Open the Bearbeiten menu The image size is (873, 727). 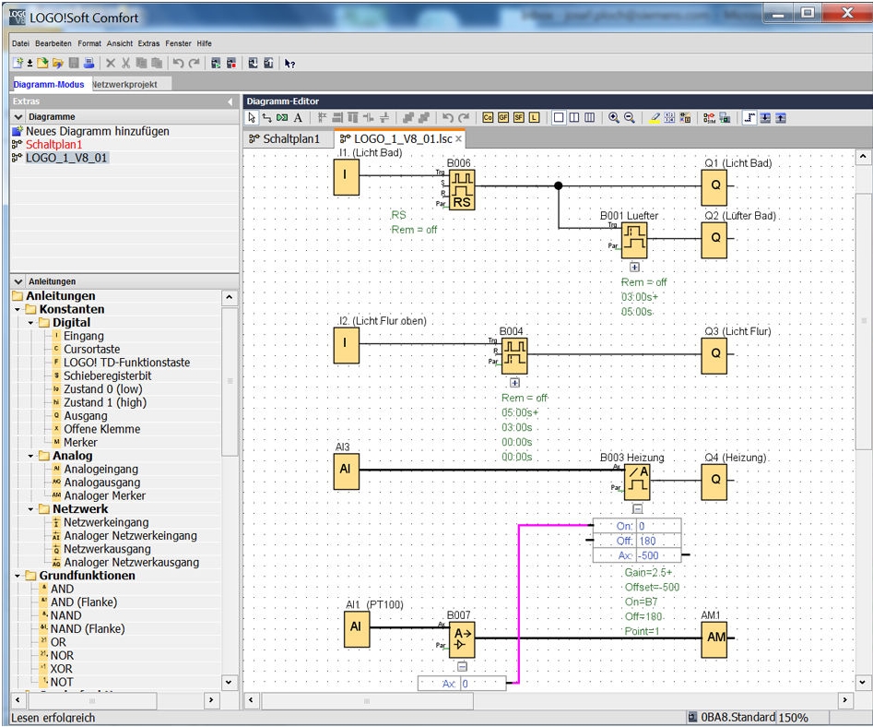53,43
